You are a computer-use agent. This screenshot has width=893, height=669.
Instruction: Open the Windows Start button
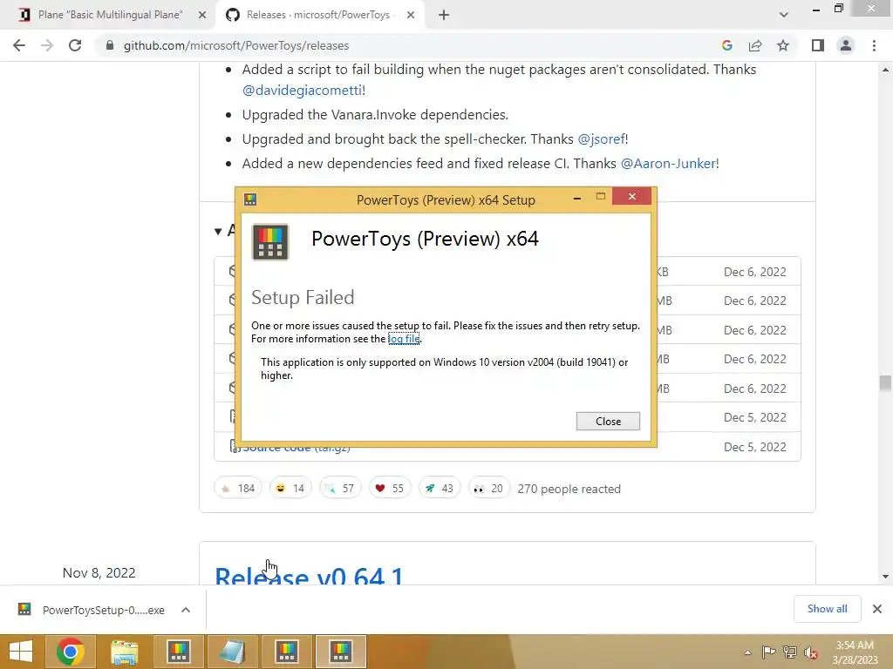pyautogui.click(x=21, y=652)
